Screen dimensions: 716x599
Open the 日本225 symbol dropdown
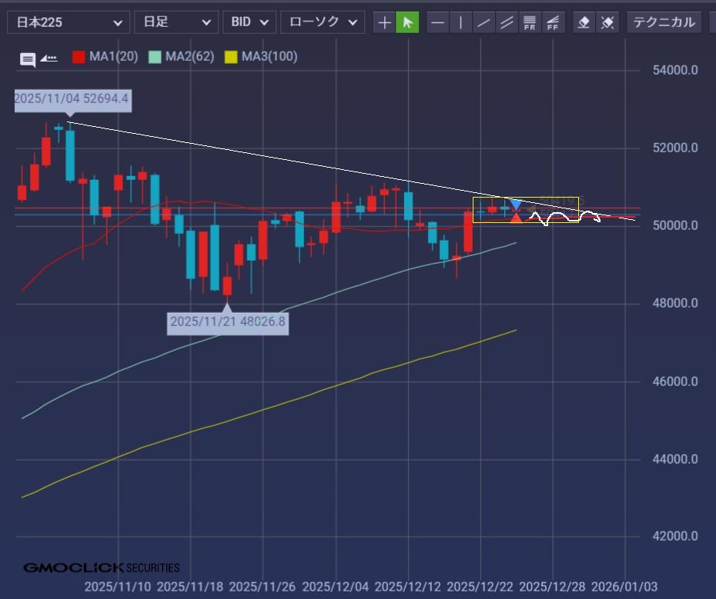coord(69,22)
